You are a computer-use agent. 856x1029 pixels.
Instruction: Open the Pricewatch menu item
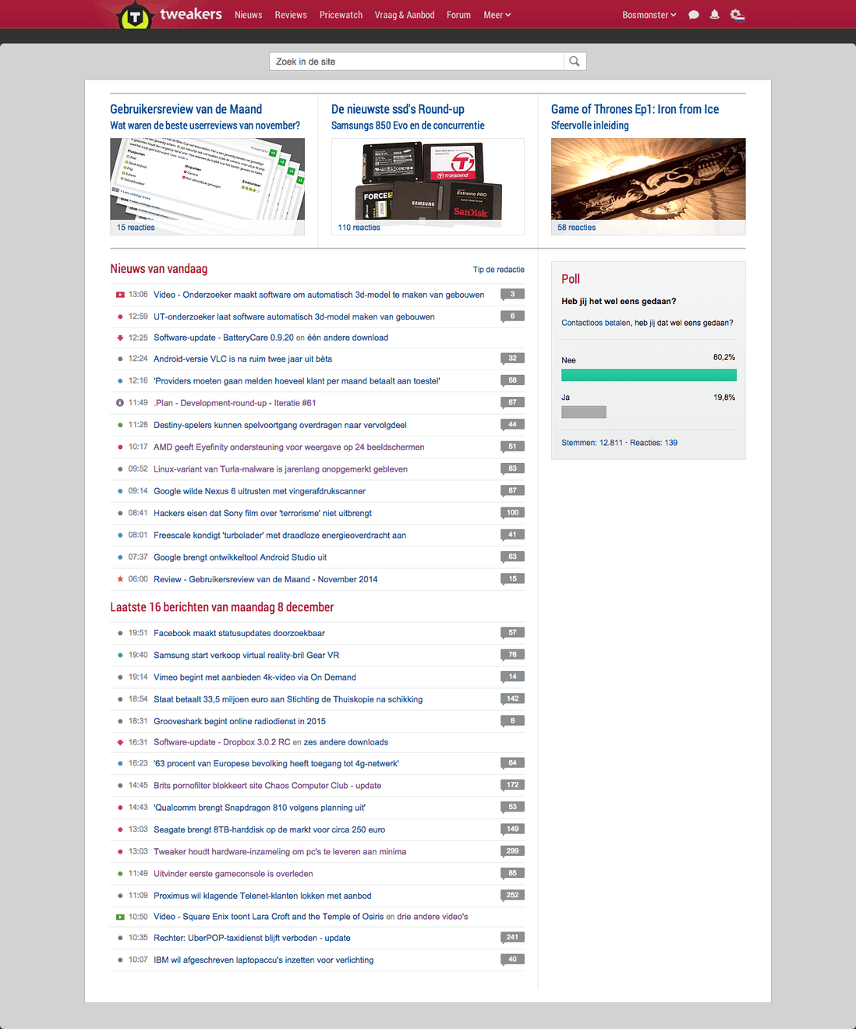click(341, 15)
